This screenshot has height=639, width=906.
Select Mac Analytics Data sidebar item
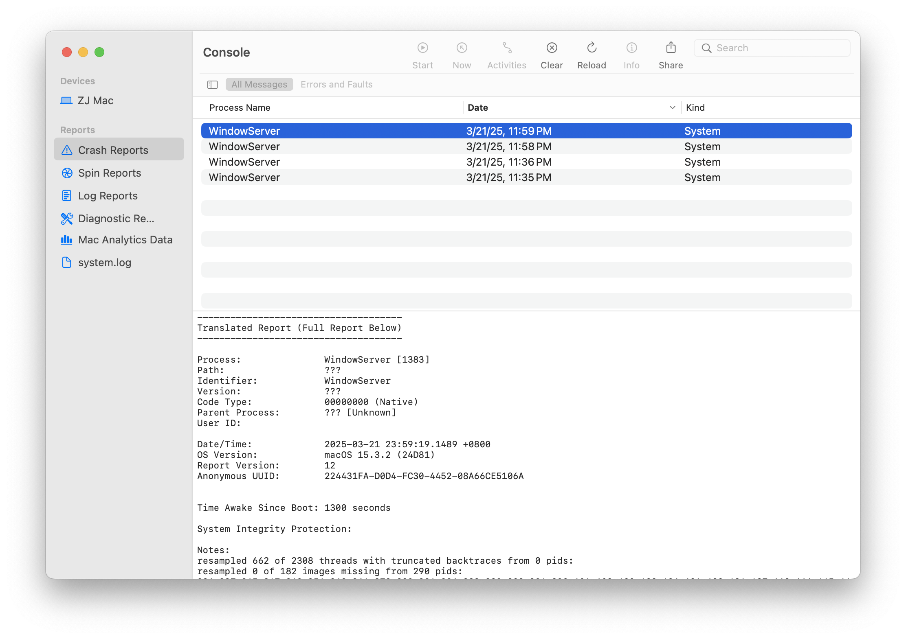point(125,240)
